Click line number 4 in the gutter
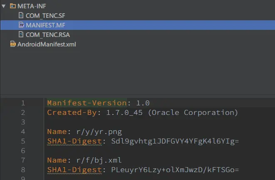 tap(23, 131)
